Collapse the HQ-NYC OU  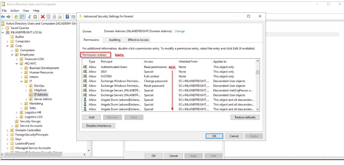point(17,64)
